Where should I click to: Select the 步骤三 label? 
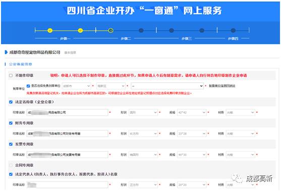pos(187,38)
